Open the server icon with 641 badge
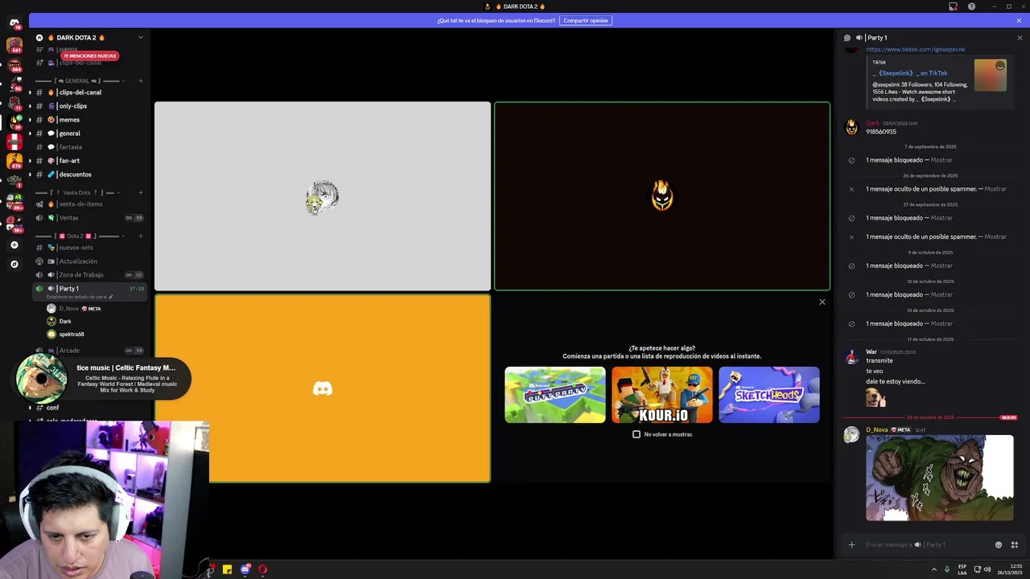1030x579 pixels. (x=14, y=45)
